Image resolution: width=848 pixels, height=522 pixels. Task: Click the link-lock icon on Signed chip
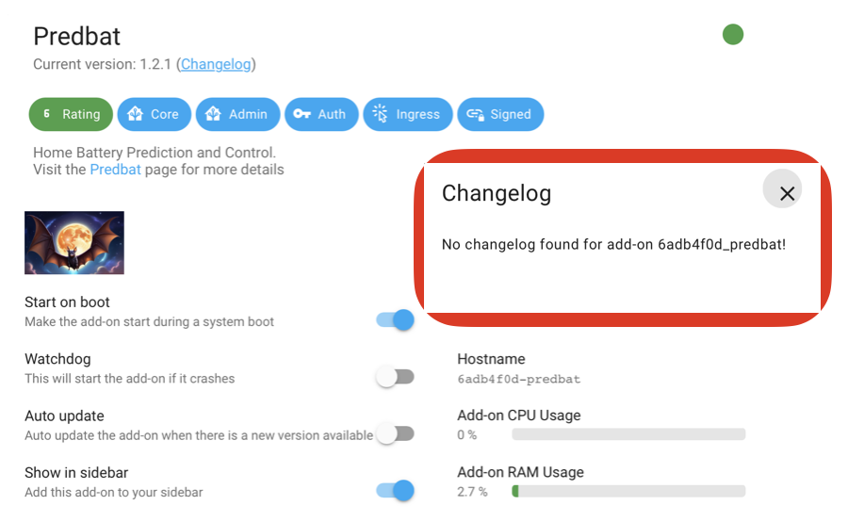(x=476, y=114)
